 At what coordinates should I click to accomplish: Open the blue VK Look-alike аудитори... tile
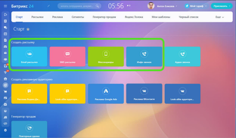point(183,94)
